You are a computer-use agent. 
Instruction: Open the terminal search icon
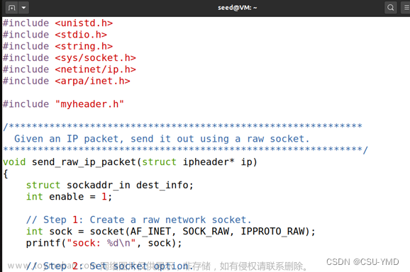391,8
